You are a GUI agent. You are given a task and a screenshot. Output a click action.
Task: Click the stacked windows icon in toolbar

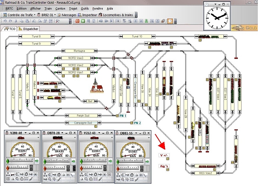(x=163, y=21)
